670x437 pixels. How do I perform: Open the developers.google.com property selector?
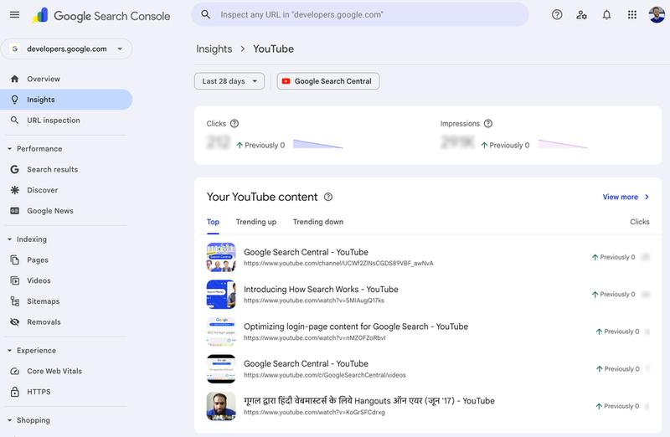coord(67,49)
